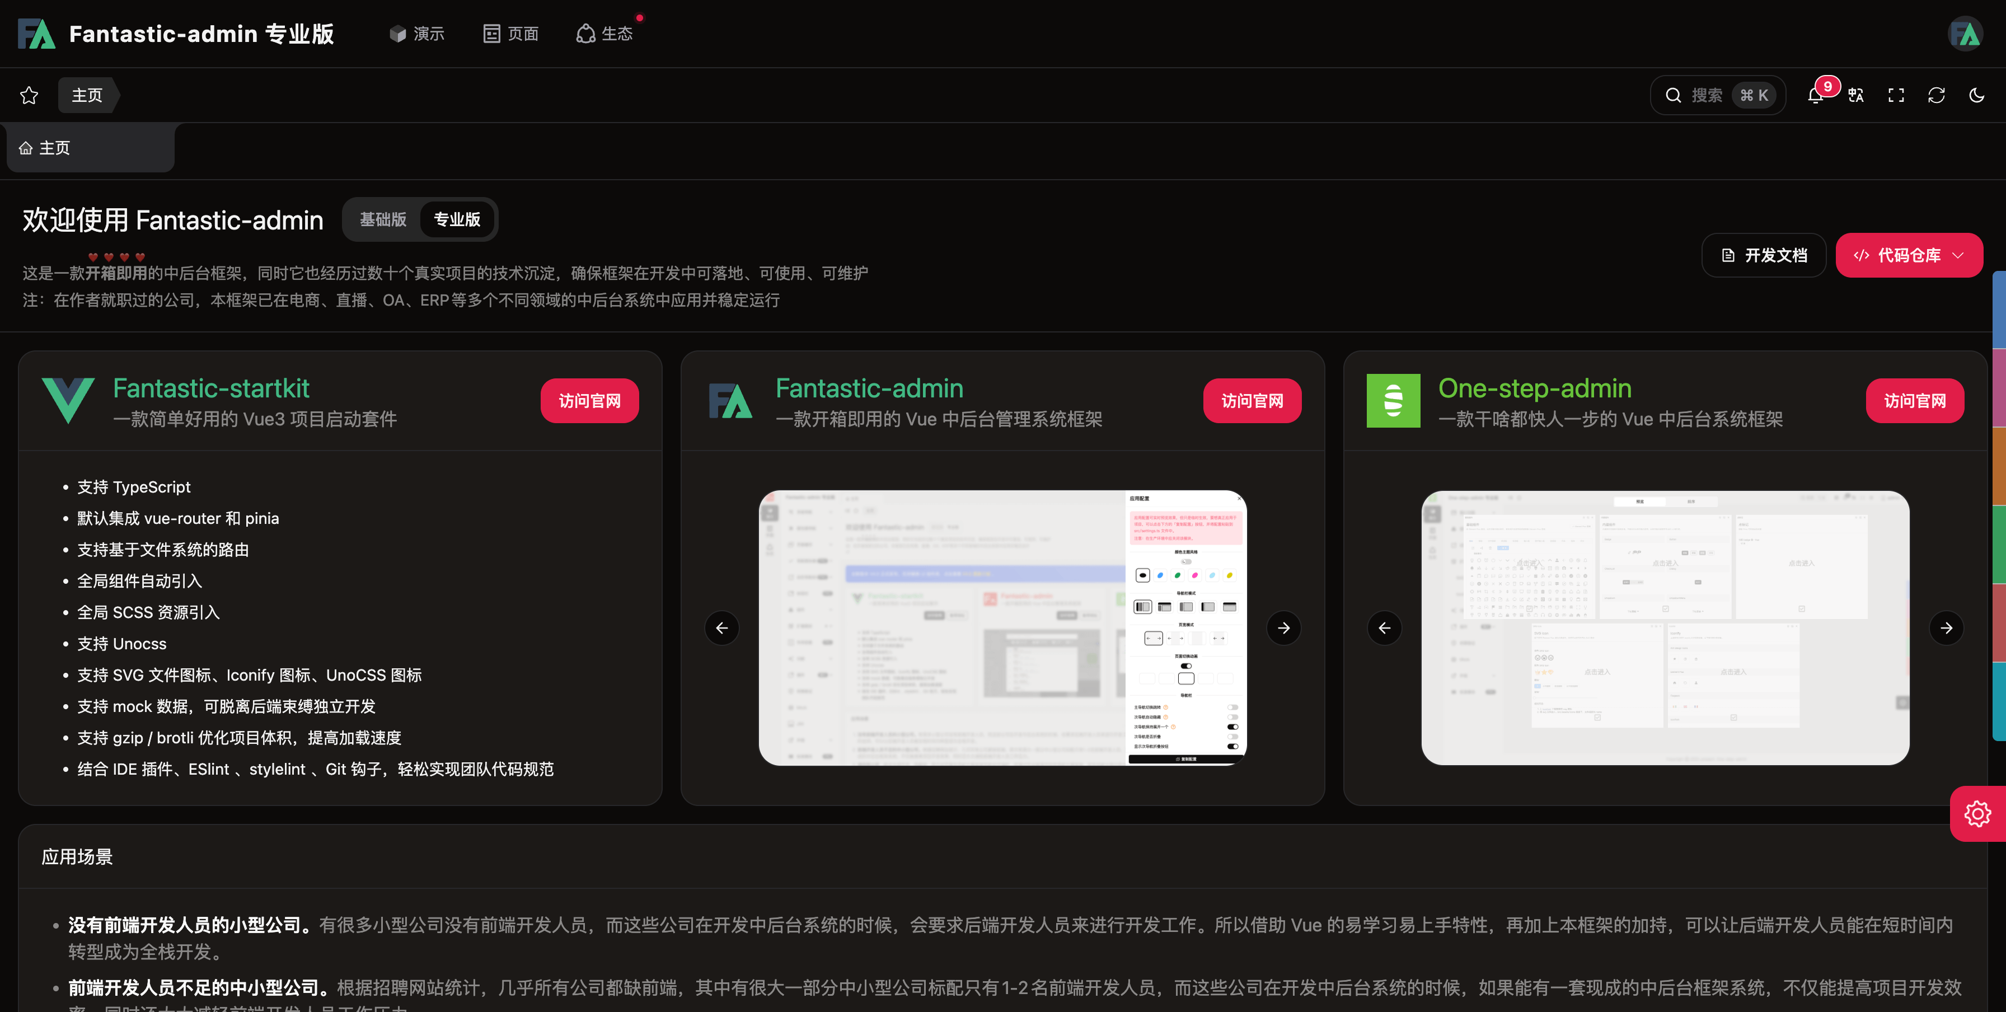The height and width of the screenshot is (1012, 2006).
Task: Click the favorites star icon
Action: (x=29, y=95)
